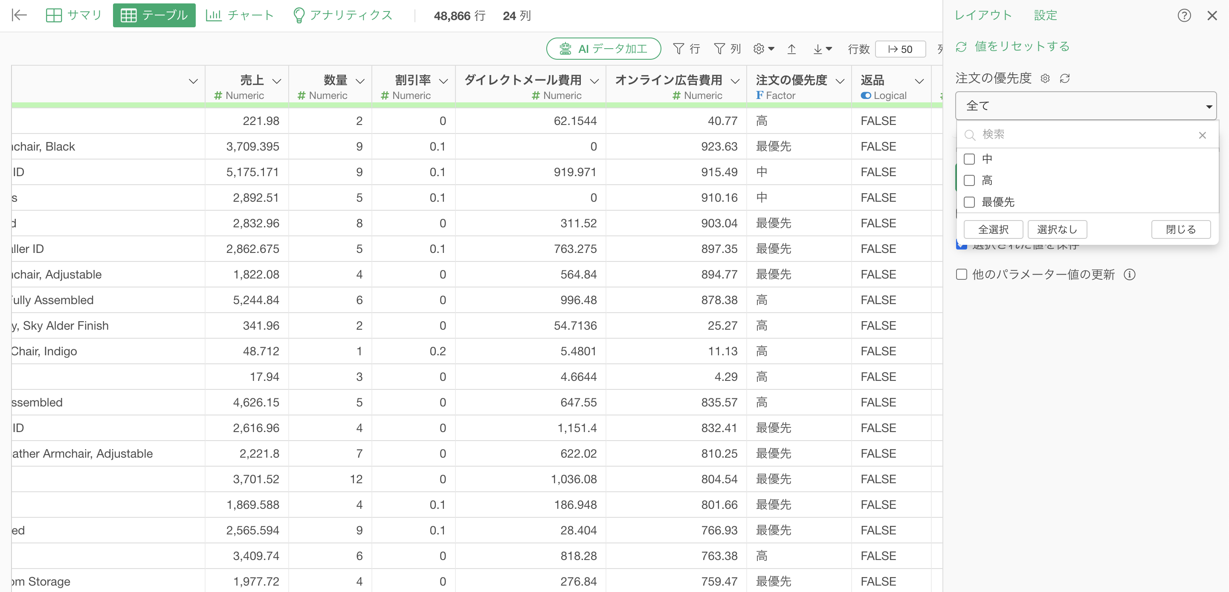The width and height of the screenshot is (1229, 592).
Task: Check the 高 option checkbox
Action: pyautogui.click(x=969, y=180)
